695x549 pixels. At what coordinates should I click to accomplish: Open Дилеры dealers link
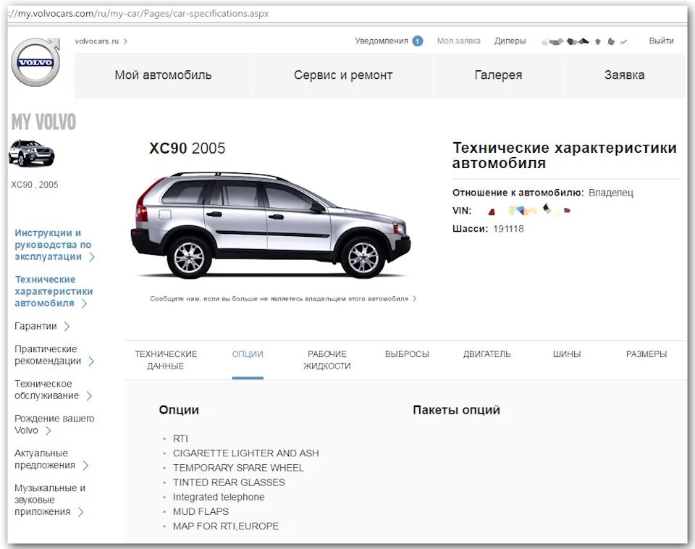[x=510, y=41]
